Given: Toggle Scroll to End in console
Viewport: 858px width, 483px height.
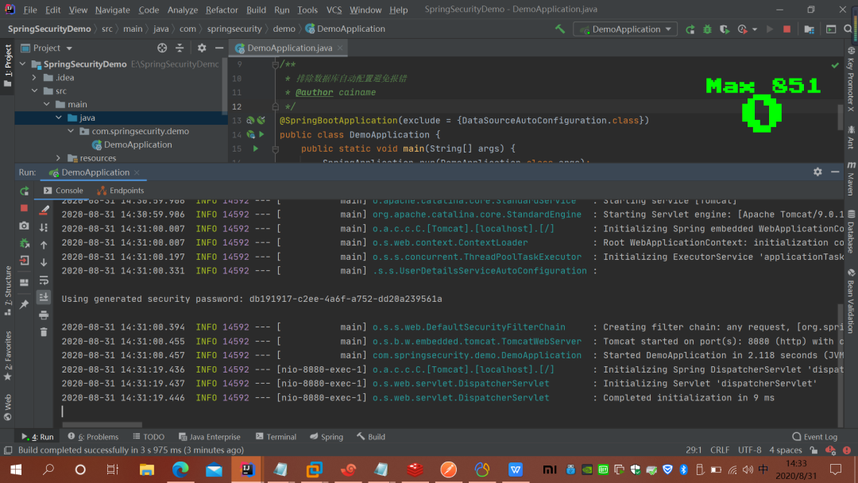Looking at the screenshot, I should coord(44,297).
